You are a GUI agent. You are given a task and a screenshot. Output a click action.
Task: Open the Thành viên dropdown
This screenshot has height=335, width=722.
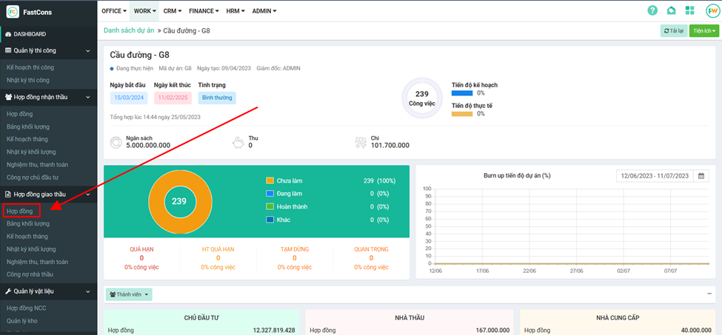coord(130,294)
